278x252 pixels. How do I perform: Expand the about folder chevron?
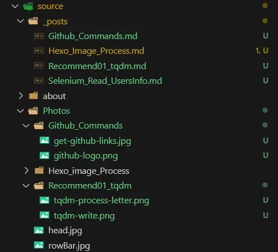pyautogui.click(x=21, y=96)
